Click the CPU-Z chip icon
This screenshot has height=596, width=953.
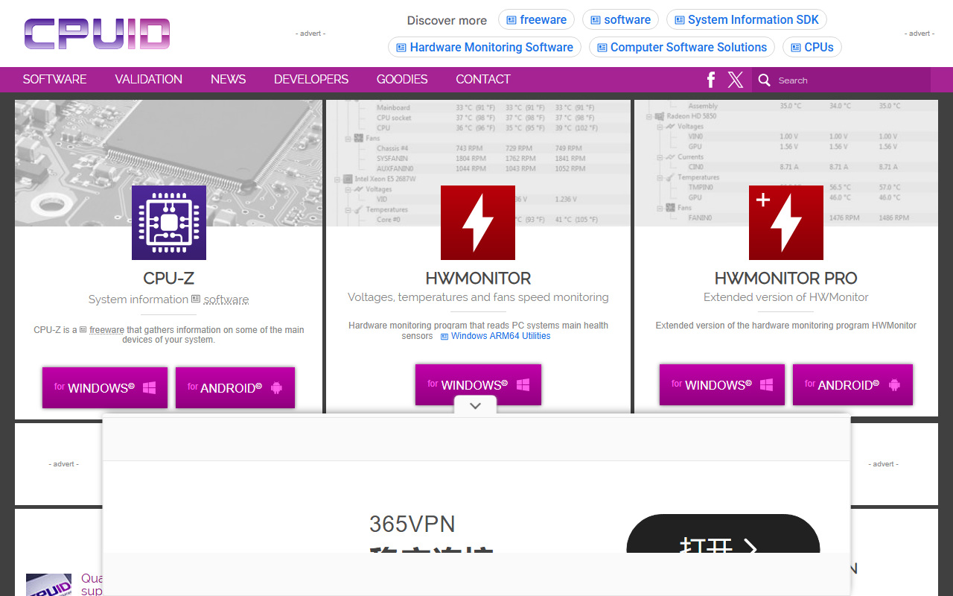pyautogui.click(x=169, y=223)
